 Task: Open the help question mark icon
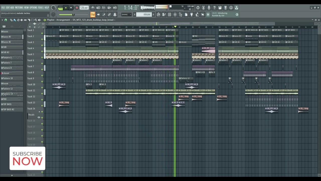point(214,8)
